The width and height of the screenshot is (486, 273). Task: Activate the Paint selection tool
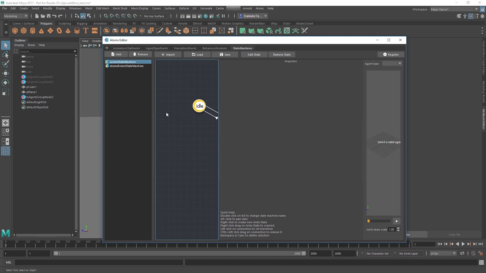click(5, 64)
